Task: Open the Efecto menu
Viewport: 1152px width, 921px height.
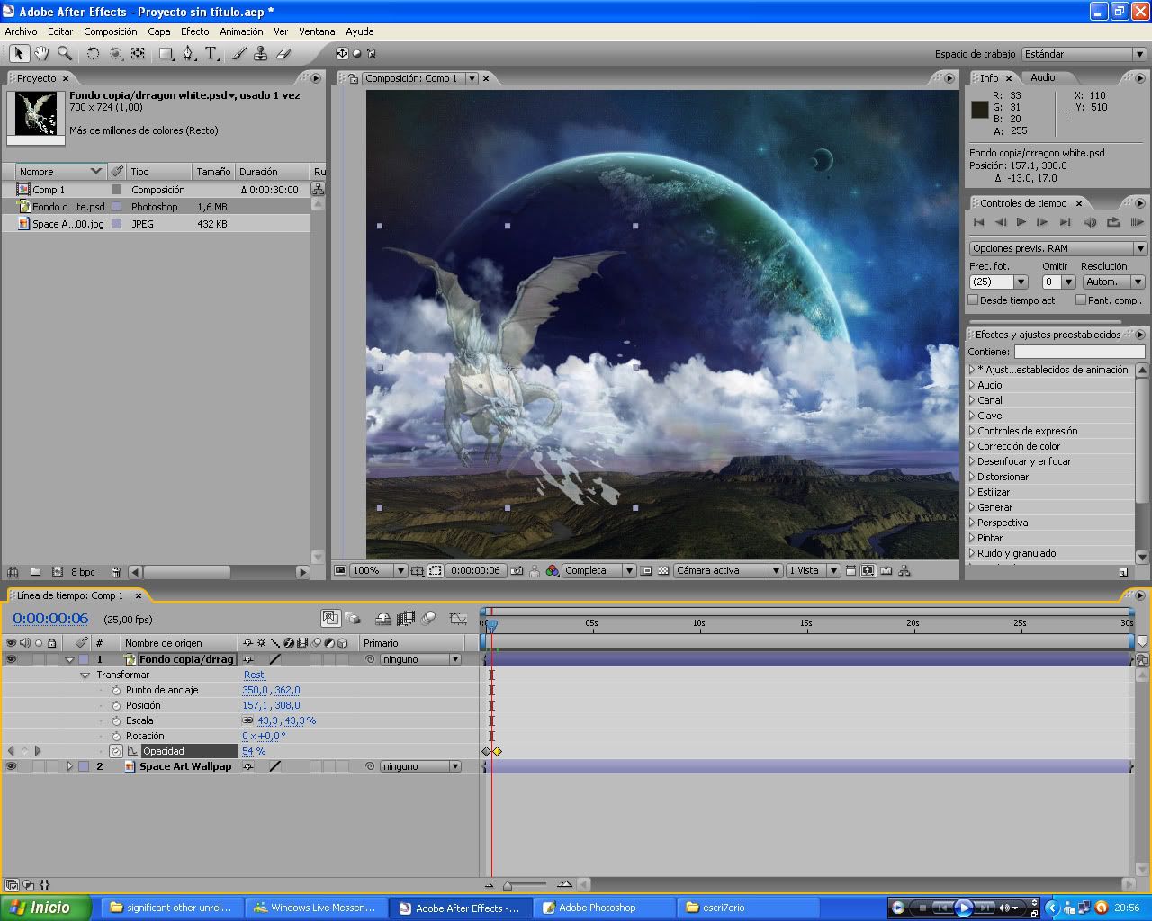Action: pyautogui.click(x=194, y=31)
